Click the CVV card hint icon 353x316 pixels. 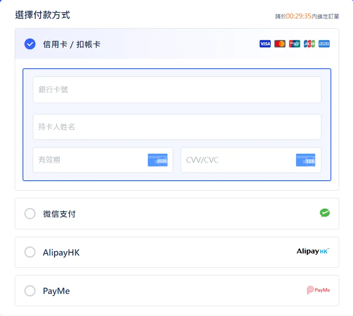(306, 160)
